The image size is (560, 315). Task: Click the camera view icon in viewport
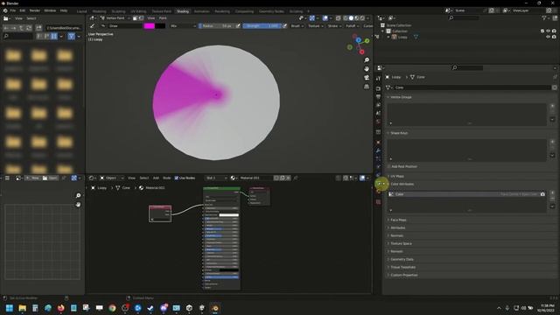tap(367, 78)
